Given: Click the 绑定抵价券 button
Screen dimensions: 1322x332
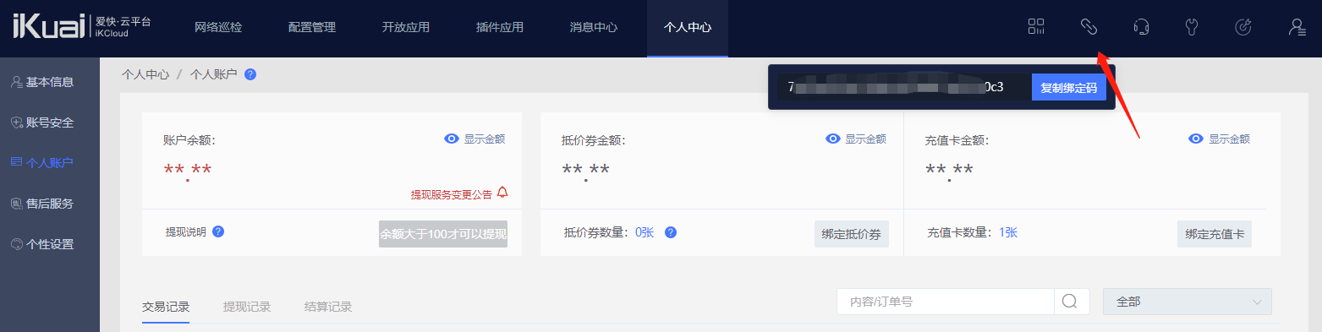Looking at the screenshot, I should [852, 234].
